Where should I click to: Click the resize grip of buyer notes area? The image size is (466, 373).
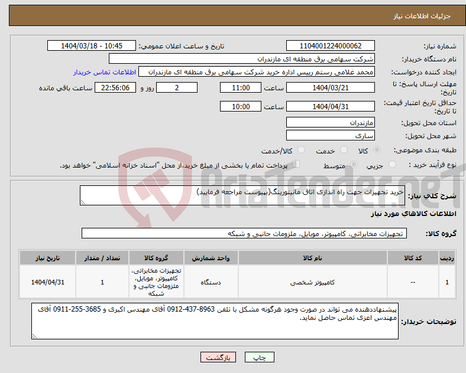(x=34, y=336)
